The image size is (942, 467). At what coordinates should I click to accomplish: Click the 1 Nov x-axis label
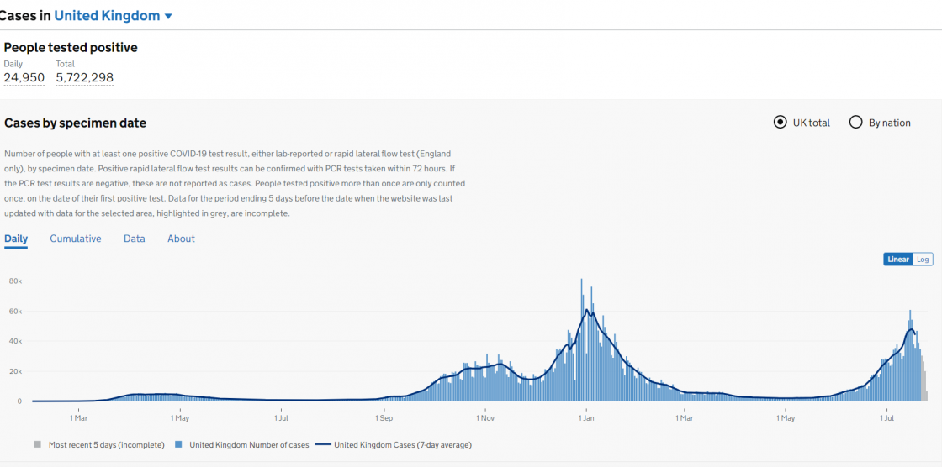[x=484, y=417]
